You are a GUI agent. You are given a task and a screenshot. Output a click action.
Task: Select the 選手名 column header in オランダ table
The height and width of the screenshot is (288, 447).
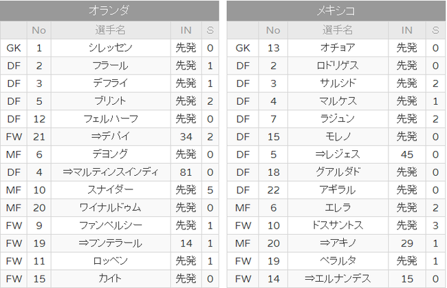pos(111,30)
